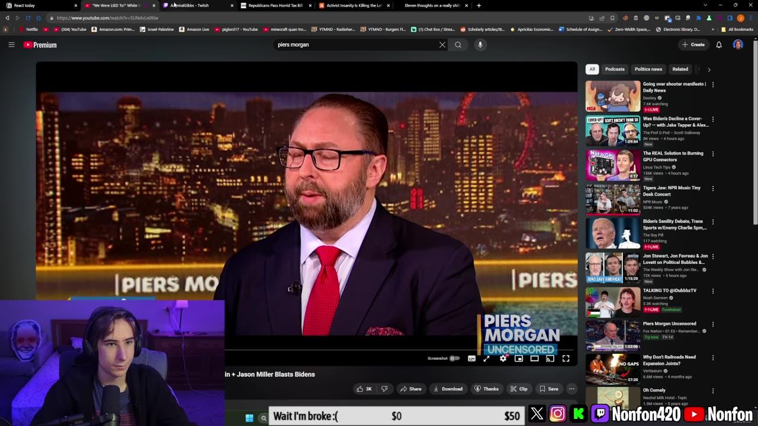The height and width of the screenshot is (426, 758).
Task: Open Going over shooter manifesto thumbnail
Action: point(613,96)
